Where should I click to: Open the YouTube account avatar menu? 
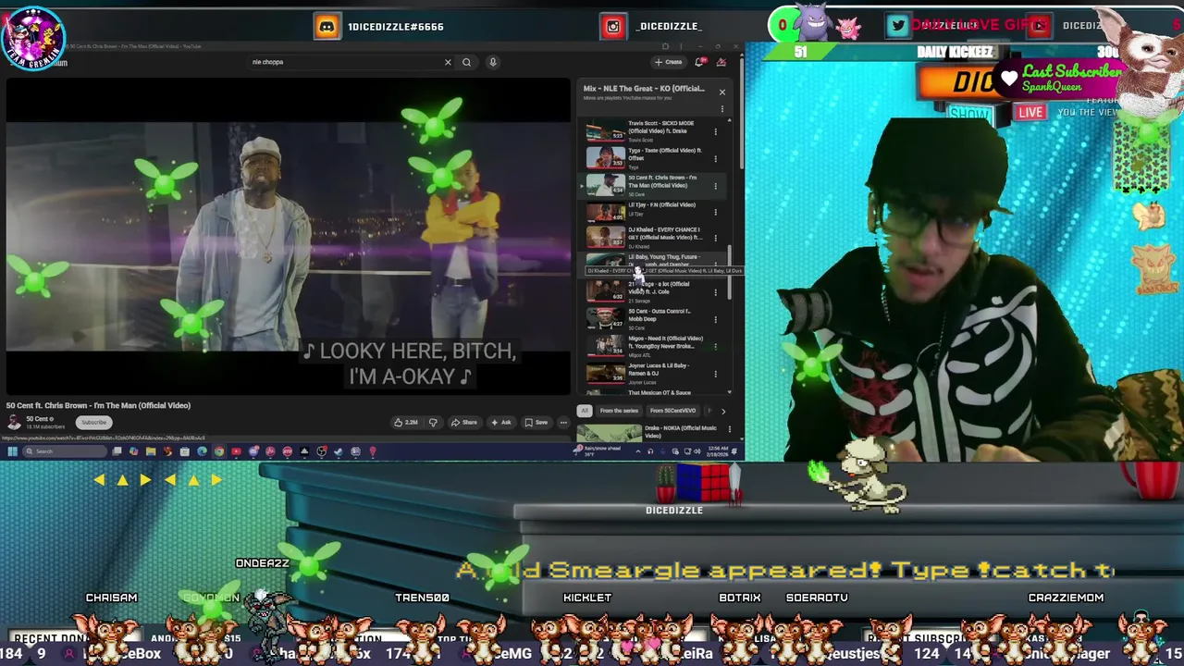(721, 62)
